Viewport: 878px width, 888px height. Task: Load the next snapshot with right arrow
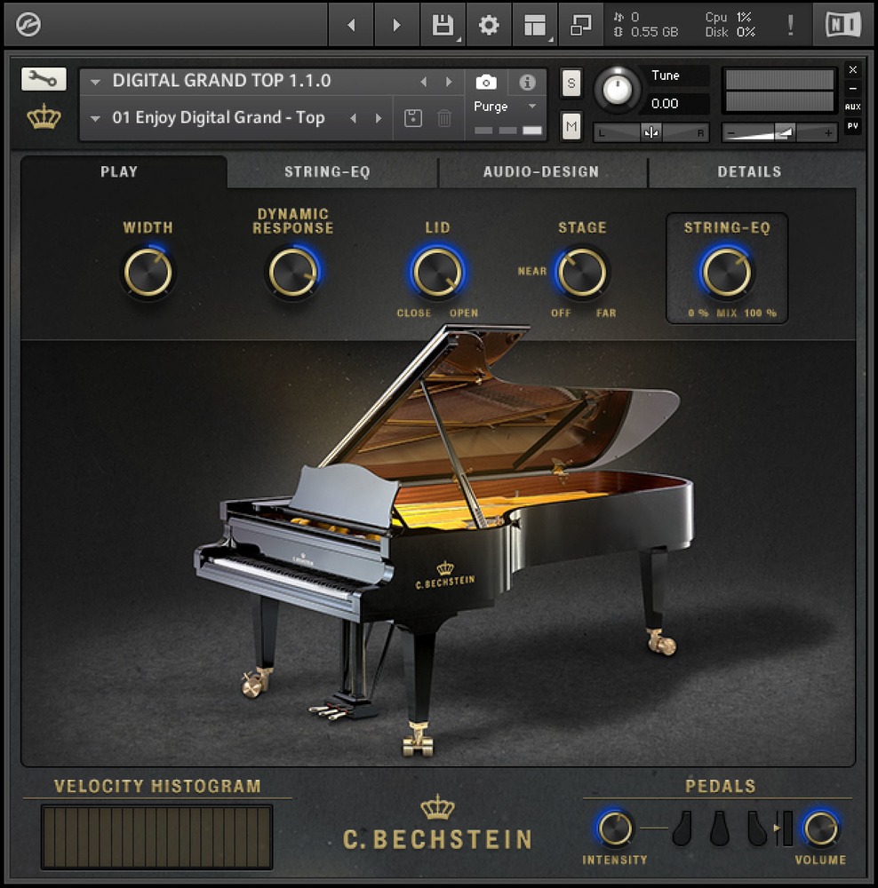click(378, 117)
